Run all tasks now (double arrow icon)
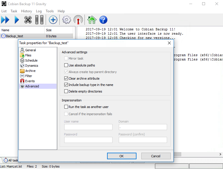Image resolution: width=223 pixels, height=169 pixels. (x=5, y=20)
